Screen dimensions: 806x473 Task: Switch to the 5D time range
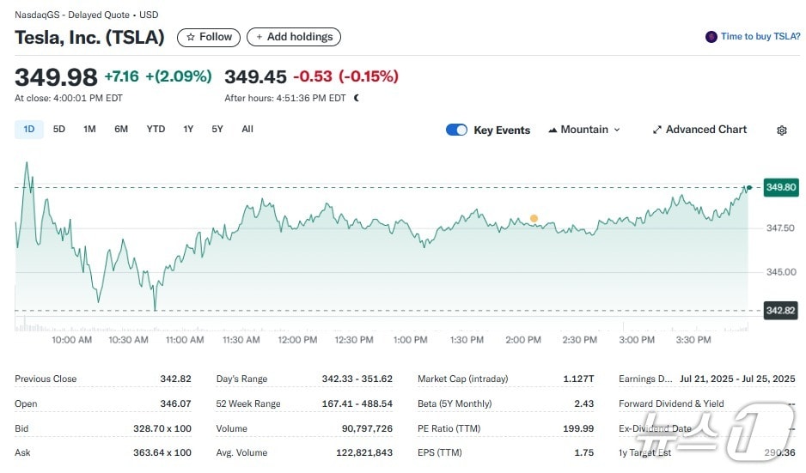click(x=59, y=130)
